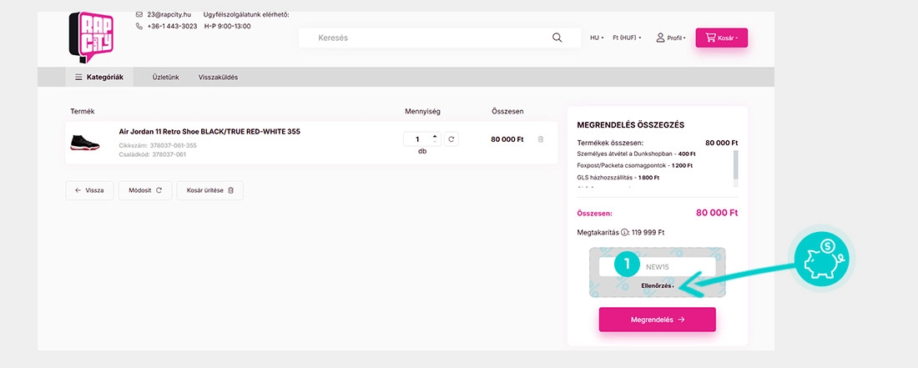
Task: Click the Kosár ürítése button
Action: (x=210, y=190)
